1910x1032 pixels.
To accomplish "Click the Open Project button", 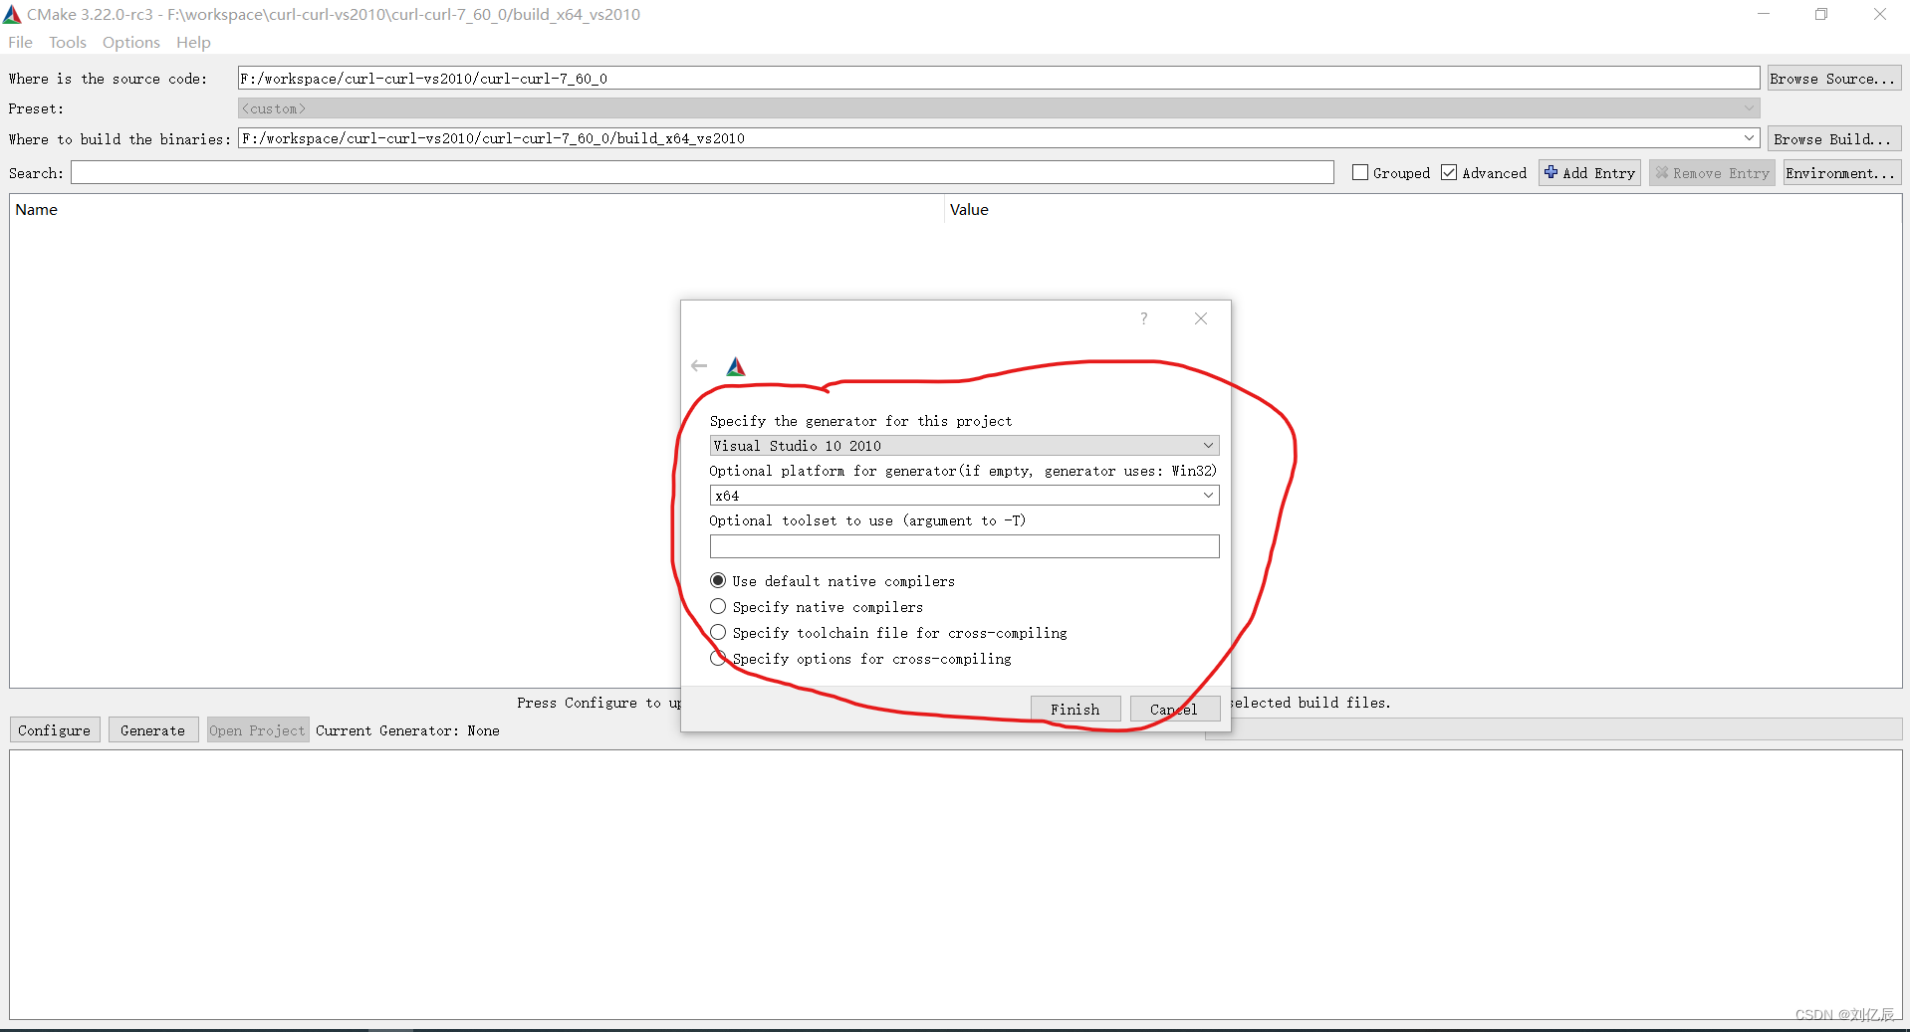I will coord(258,730).
